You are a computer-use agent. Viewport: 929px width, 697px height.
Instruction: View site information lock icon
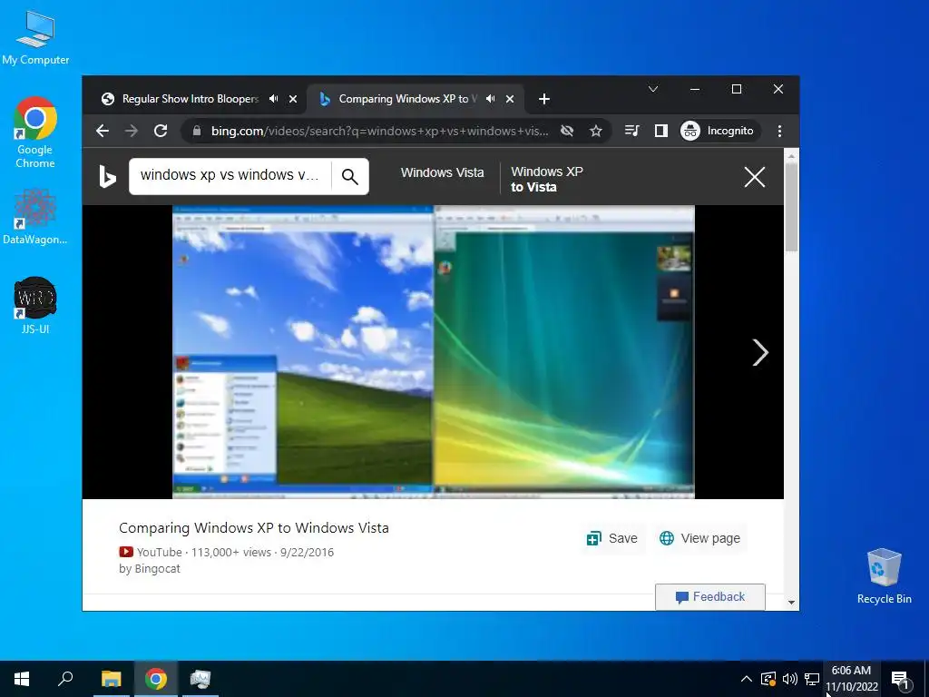click(197, 131)
